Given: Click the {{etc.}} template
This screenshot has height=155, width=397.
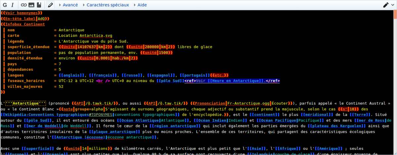Looking at the screenshot, I should pos(220,75).
